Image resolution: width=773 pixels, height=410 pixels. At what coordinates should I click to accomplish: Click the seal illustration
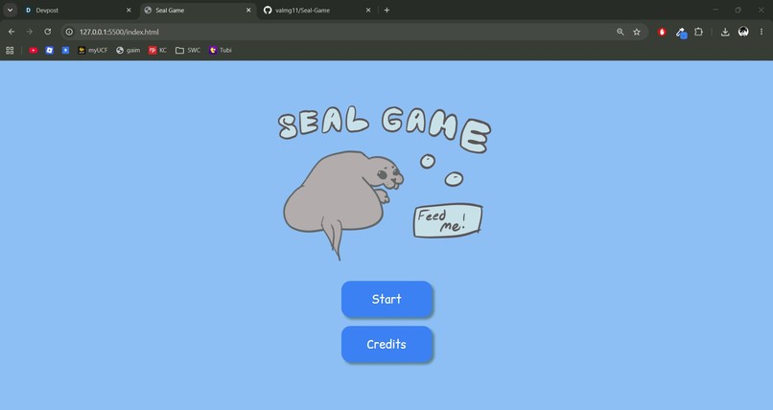click(x=343, y=204)
